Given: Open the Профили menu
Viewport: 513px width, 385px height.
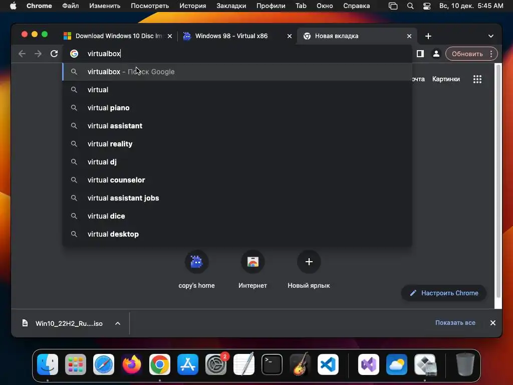Looking at the screenshot, I should click(x=271, y=6).
